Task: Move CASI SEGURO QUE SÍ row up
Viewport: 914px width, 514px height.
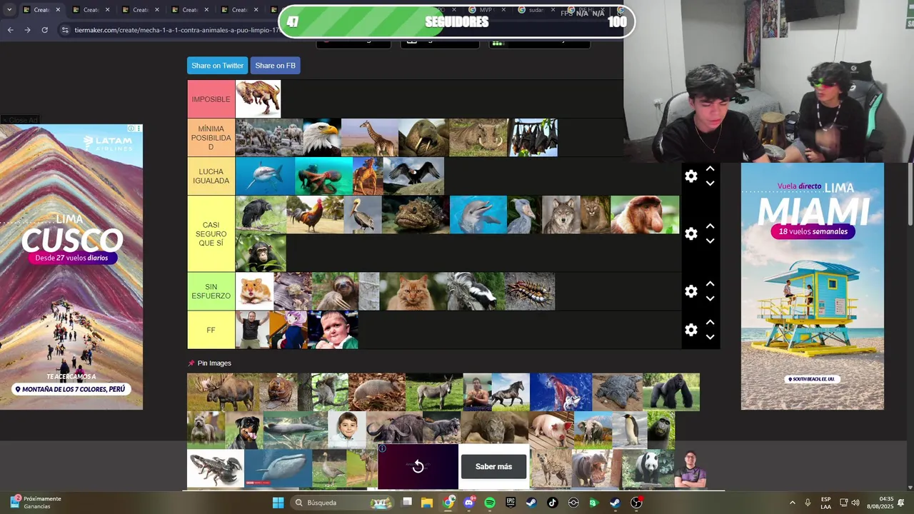Action: pyautogui.click(x=710, y=226)
